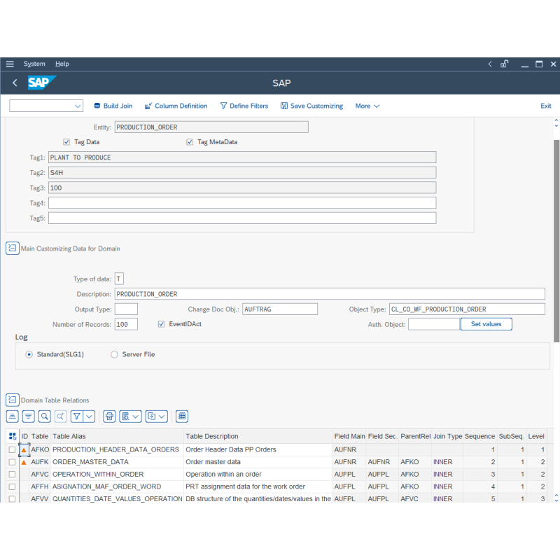Open the filter options dropdown arrow

pos(90,416)
